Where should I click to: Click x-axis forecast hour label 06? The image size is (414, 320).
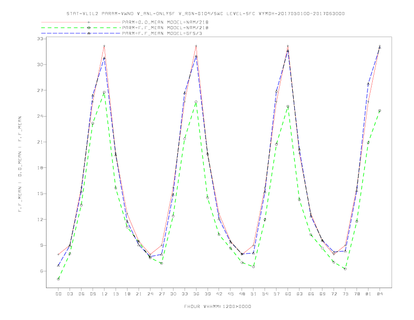82,294
